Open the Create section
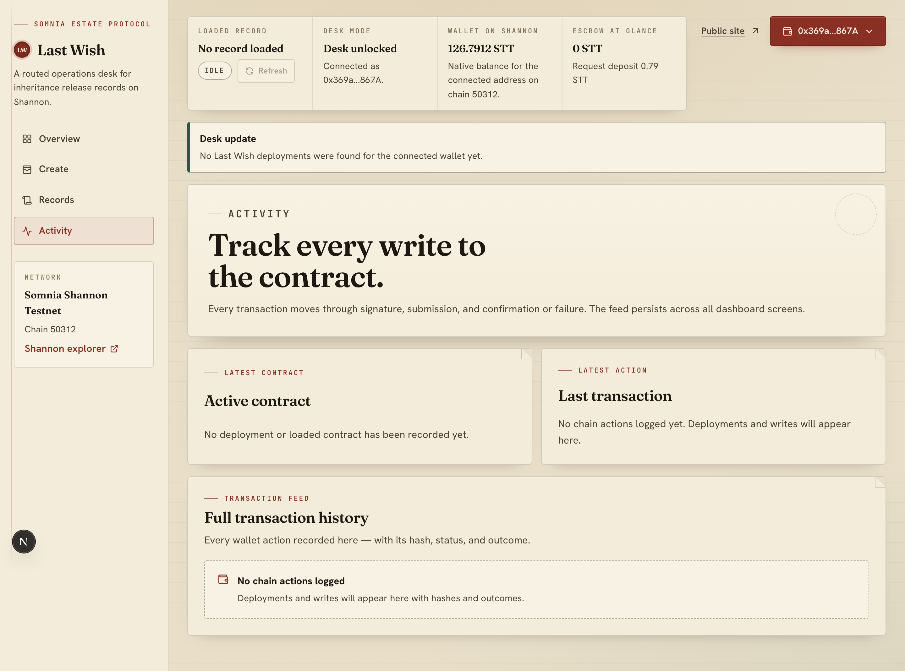Image resolution: width=905 pixels, height=671 pixels. pos(84,169)
